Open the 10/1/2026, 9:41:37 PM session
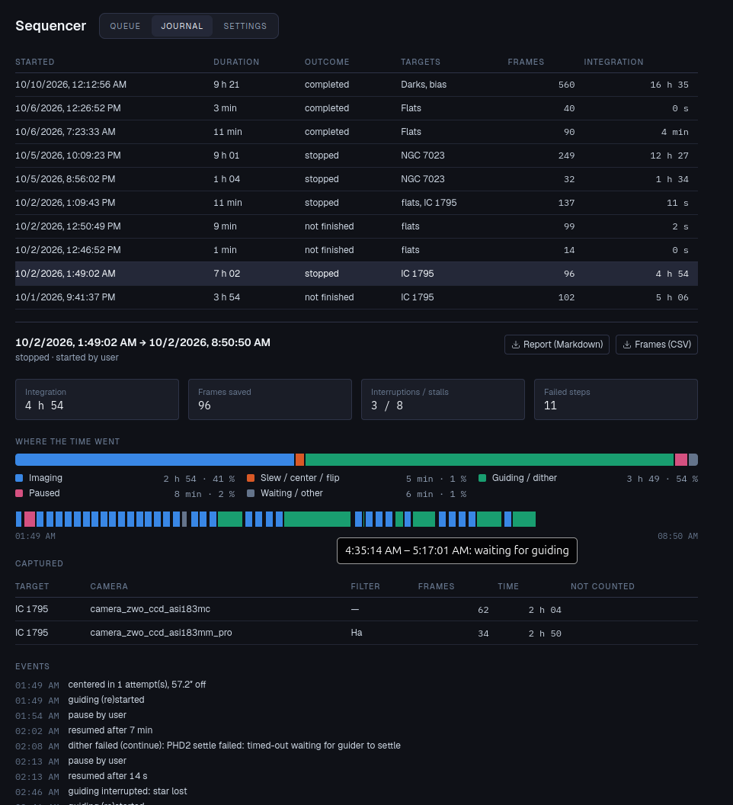The height and width of the screenshot is (805, 733). click(357, 297)
